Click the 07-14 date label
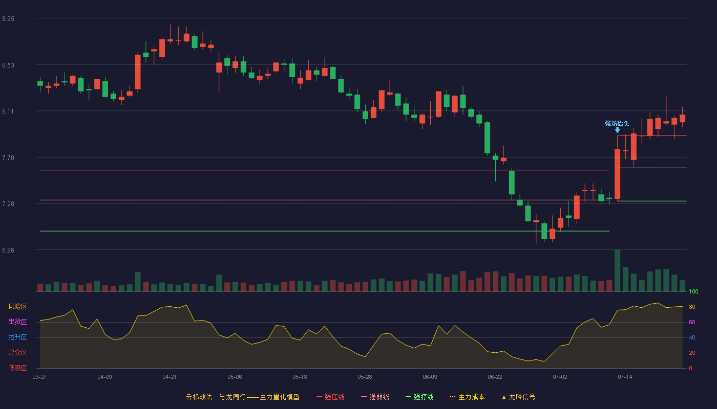The width and height of the screenshot is (717, 409). click(x=625, y=377)
